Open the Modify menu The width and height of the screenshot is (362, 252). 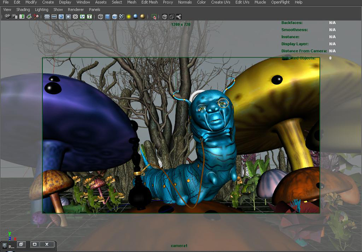click(x=31, y=2)
